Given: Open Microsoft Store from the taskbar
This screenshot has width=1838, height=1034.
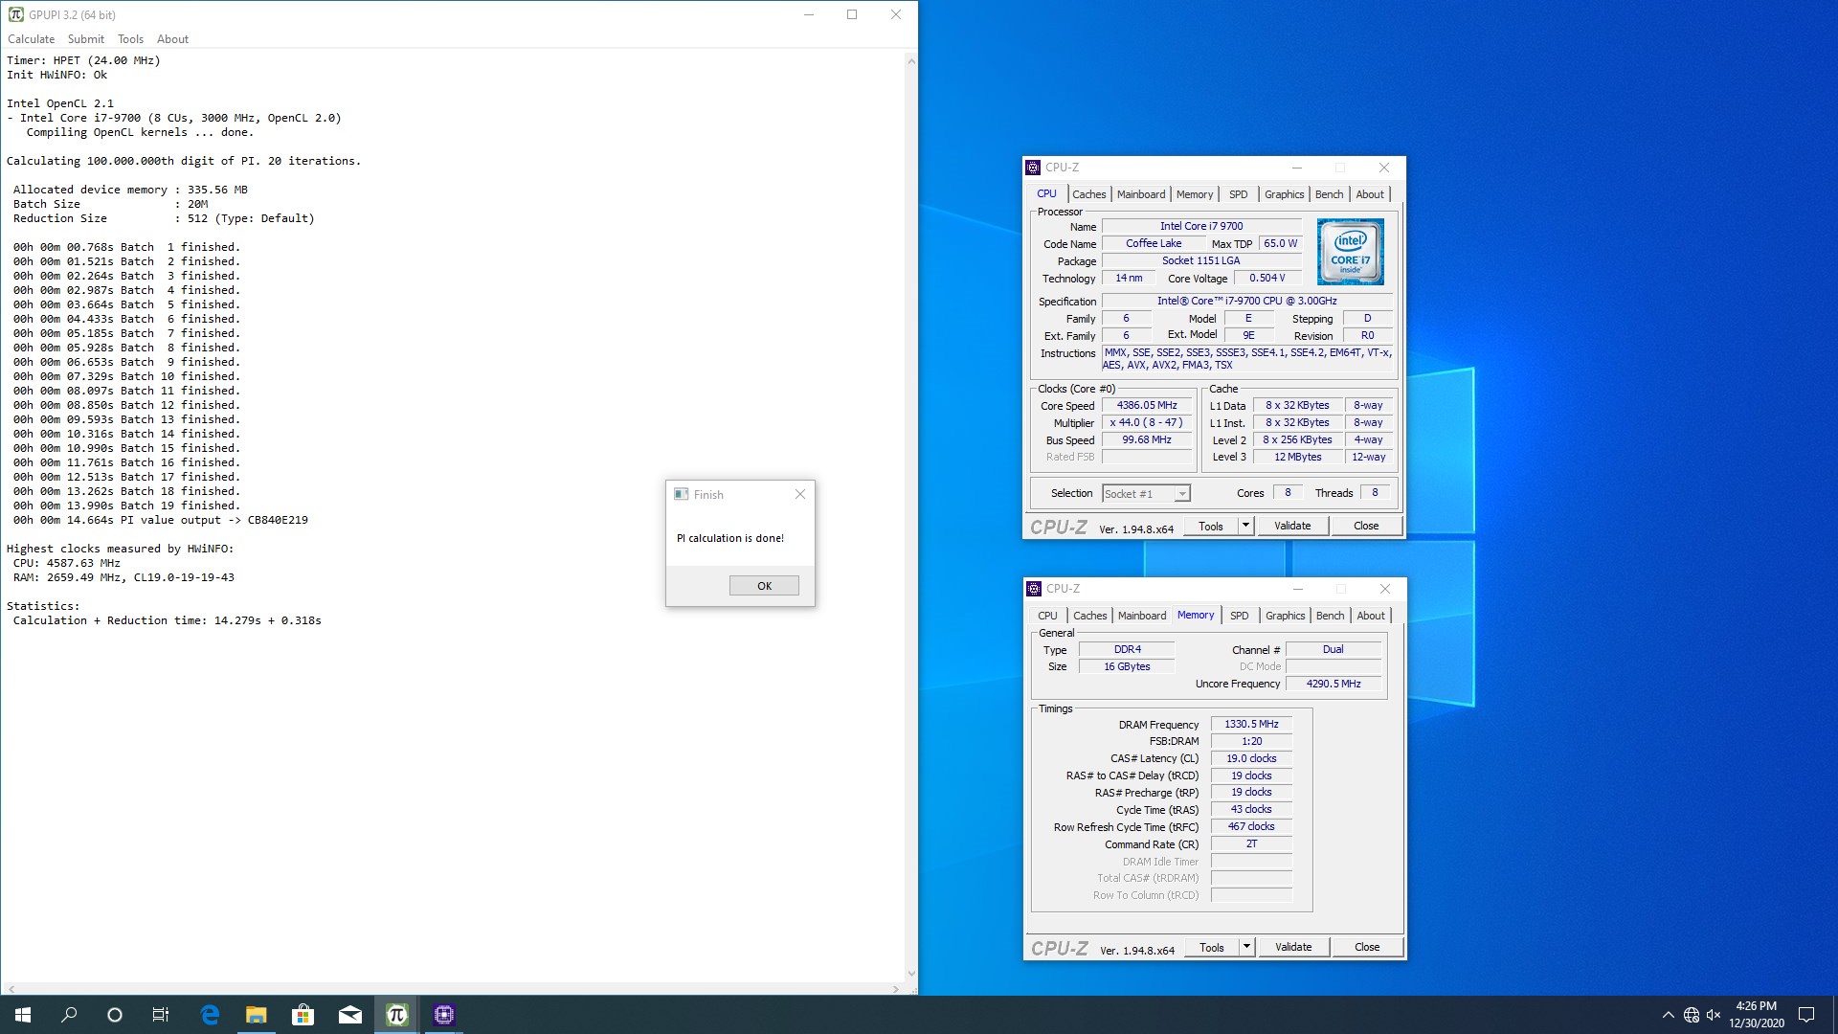Looking at the screenshot, I should (303, 1015).
